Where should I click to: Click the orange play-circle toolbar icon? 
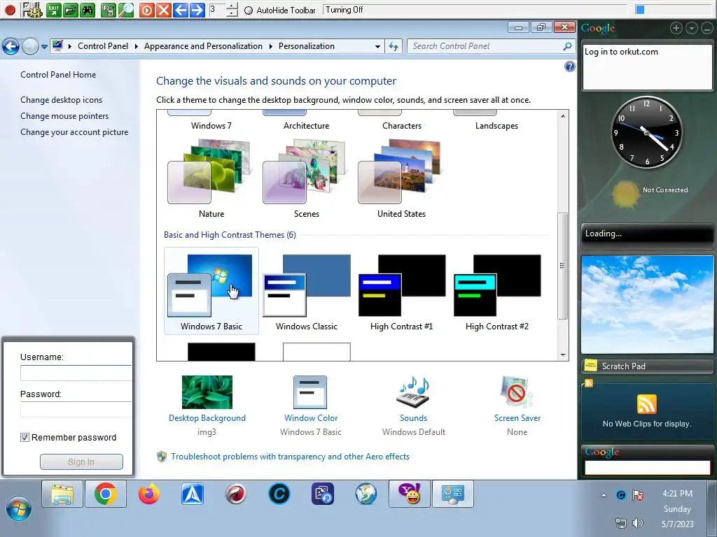(x=146, y=10)
